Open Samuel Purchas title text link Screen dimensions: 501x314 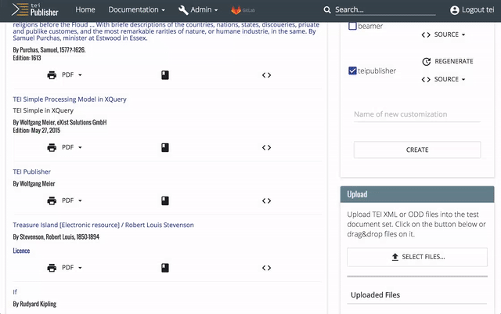tap(166, 31)
